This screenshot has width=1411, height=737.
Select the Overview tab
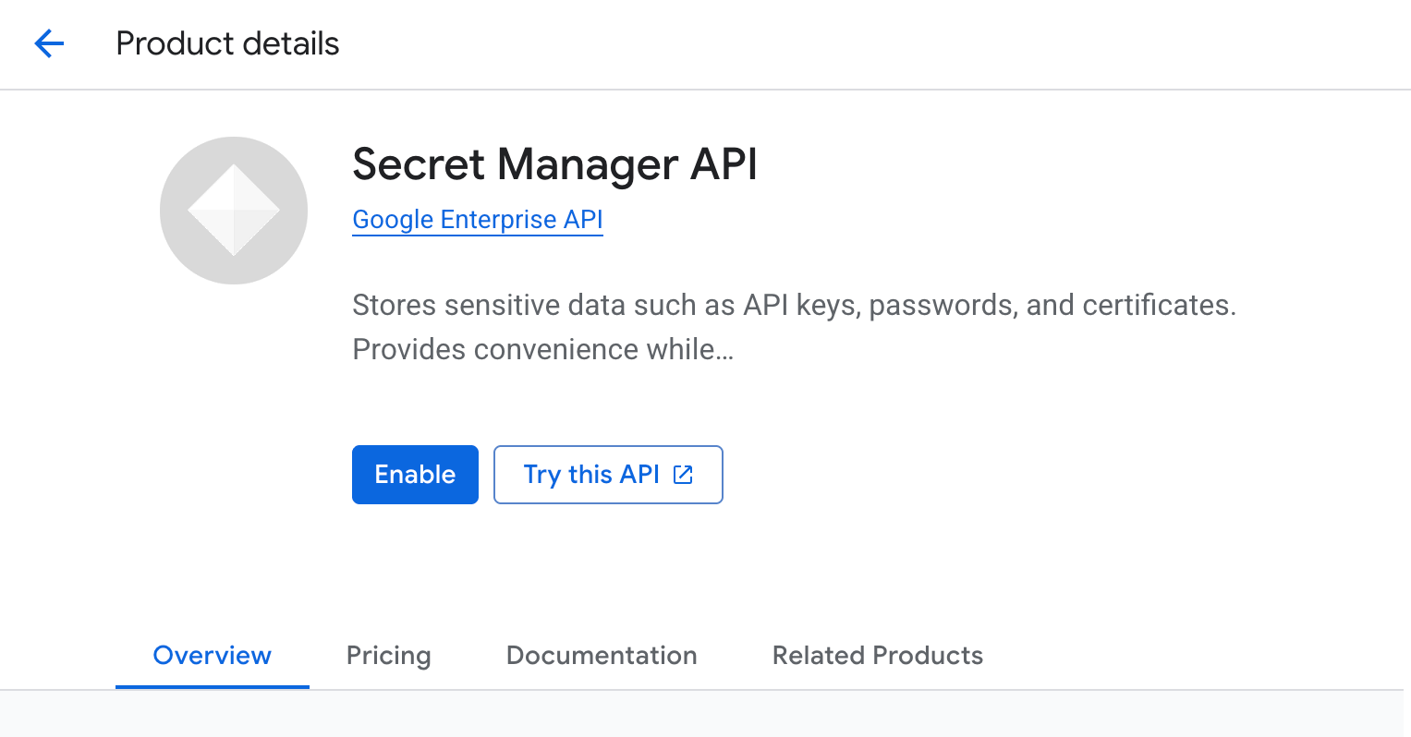[x=212, y=655]
